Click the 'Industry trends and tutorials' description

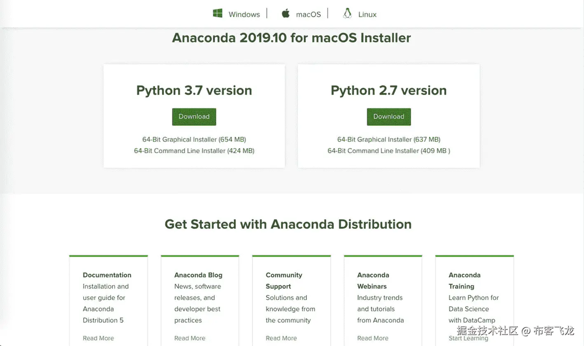click(x=381, y=309)
